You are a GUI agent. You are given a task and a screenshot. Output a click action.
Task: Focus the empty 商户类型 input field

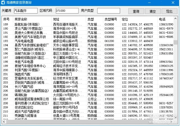[108, 11]
